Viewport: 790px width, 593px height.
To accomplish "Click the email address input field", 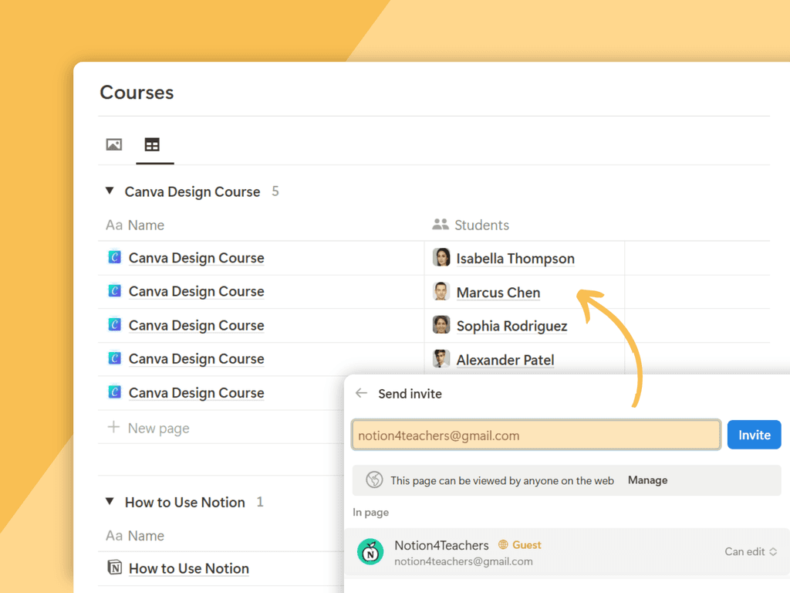I will pyautogui.click(x=535, y=434).
